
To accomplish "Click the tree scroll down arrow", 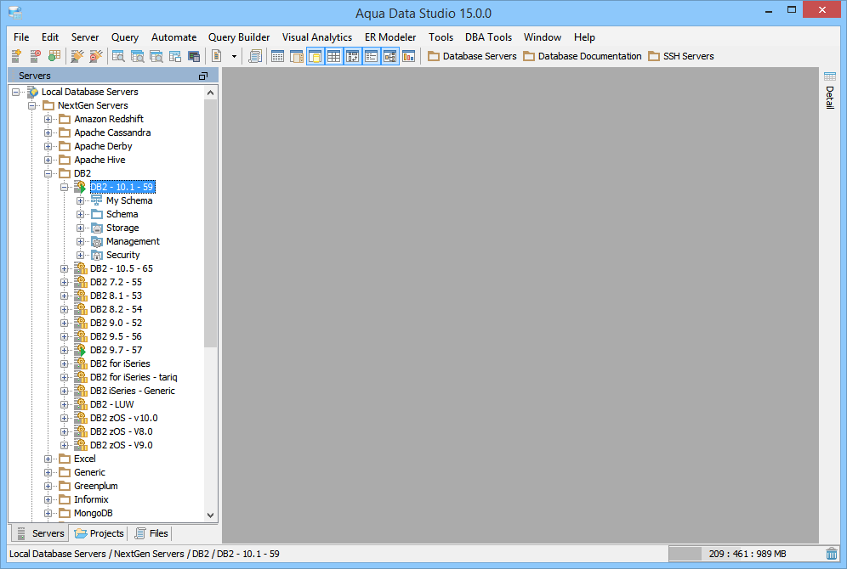I will 211,515.
